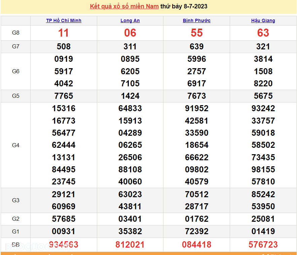The image size is (297, 255).
Task: Click the G2 result 01762 under Bình Phước
Action: click(x=196, y=219)
